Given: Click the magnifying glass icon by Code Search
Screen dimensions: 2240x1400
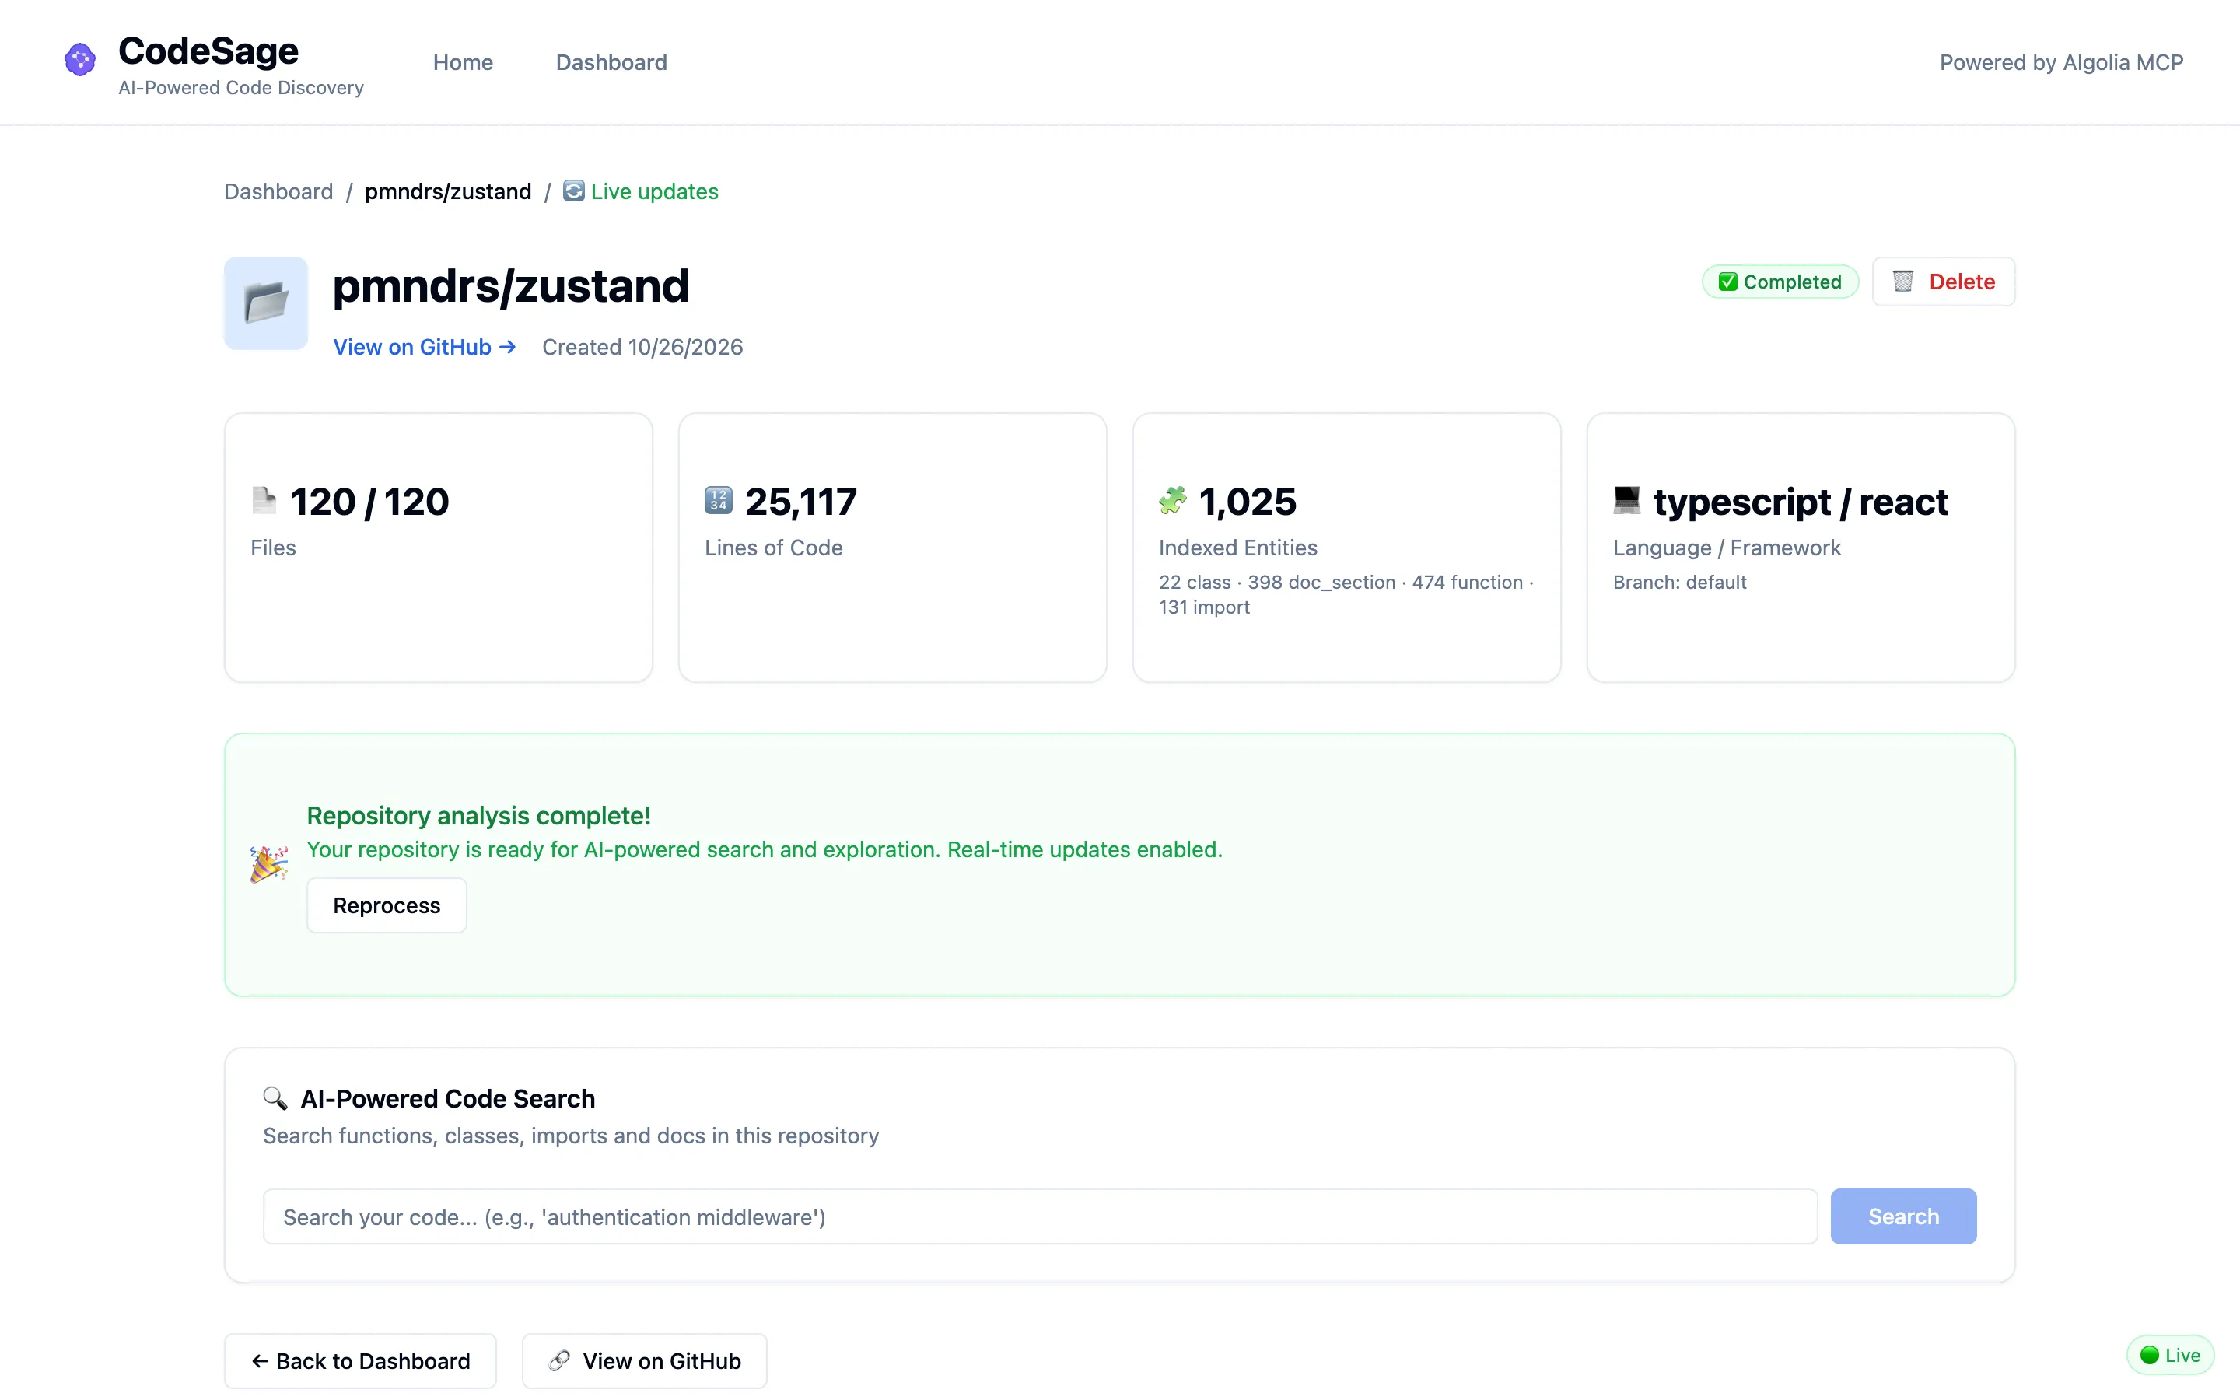Looking at the screenshot, I should click(x=275, y=1098).
